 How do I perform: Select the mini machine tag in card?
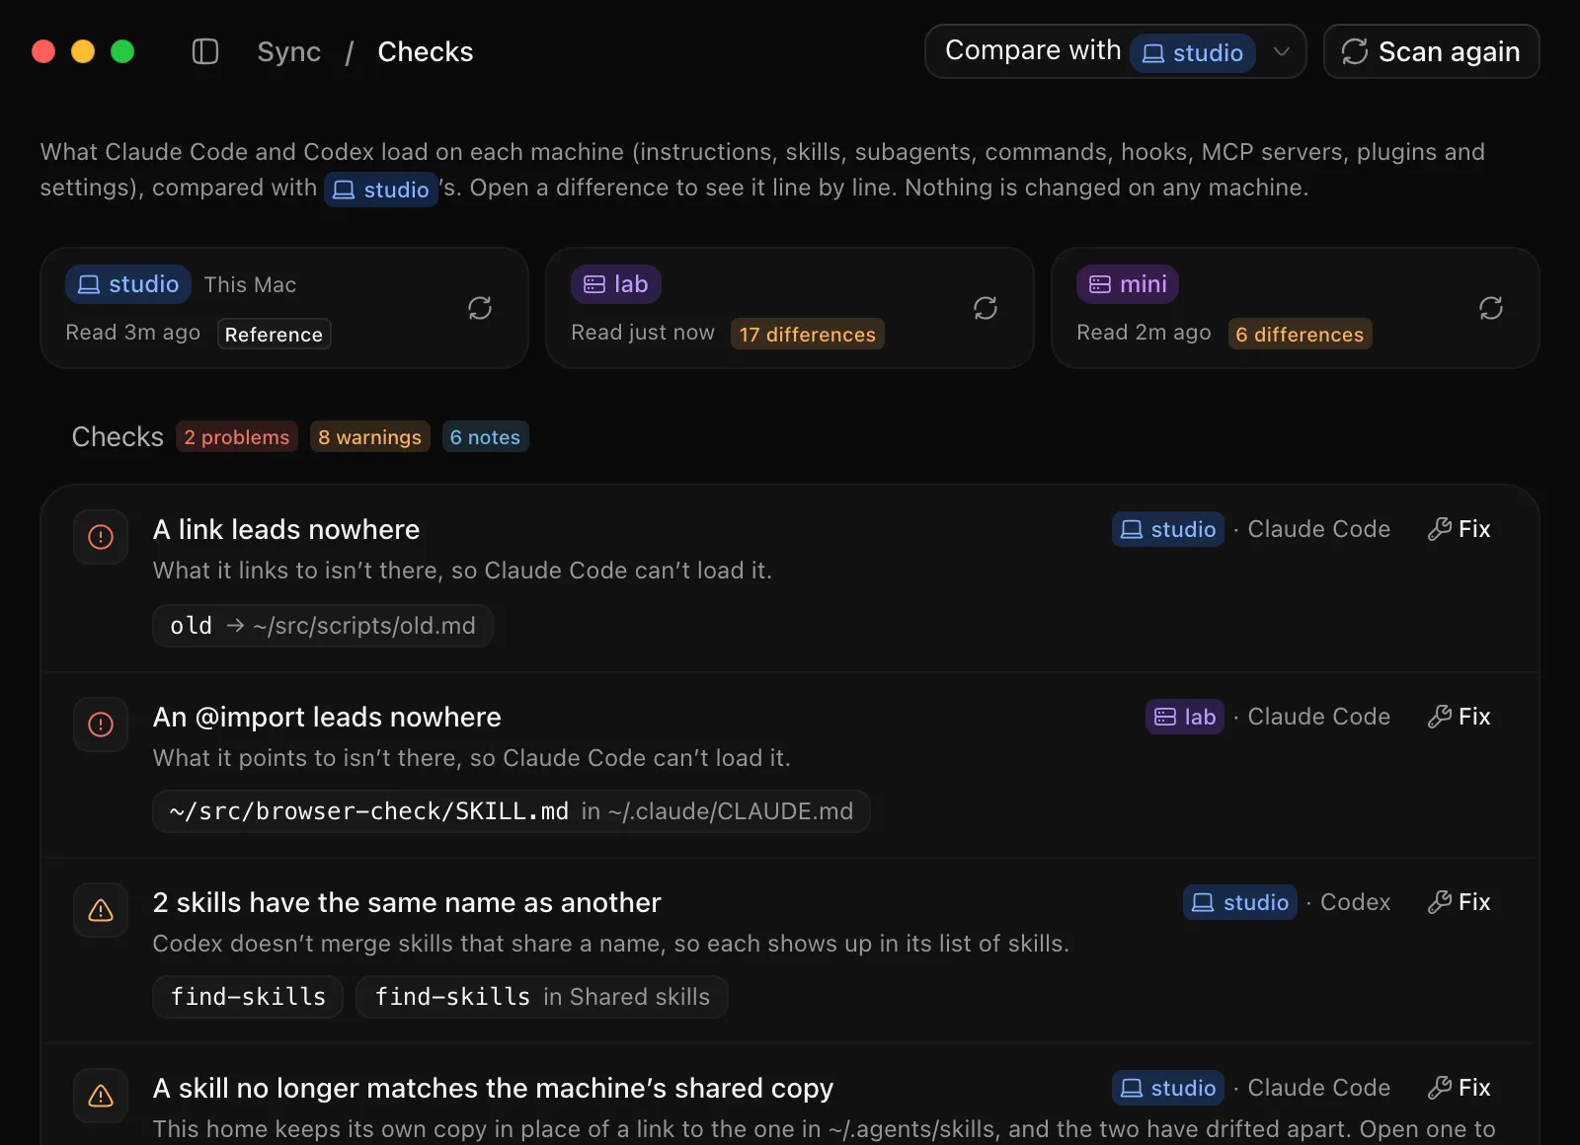point(1128,284)
